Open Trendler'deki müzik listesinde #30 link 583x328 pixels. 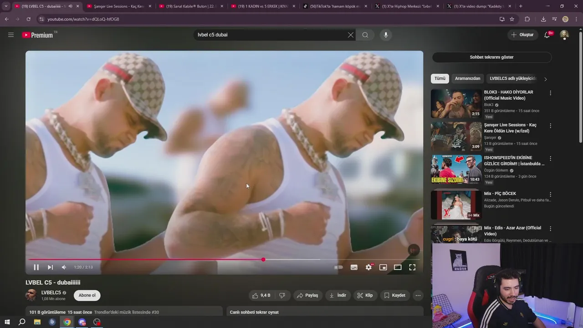click(127, 312)
